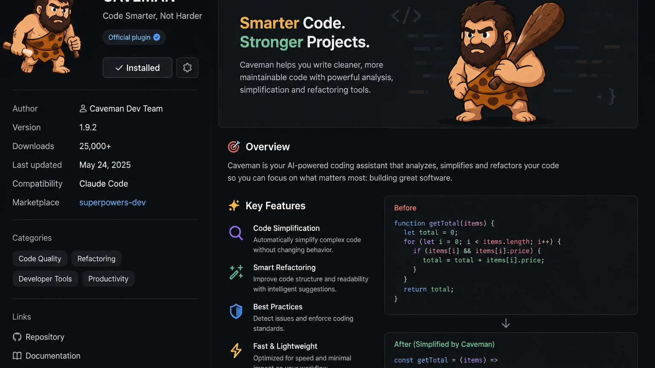This screenshot has width=655, height=368.
Task: Select the Developer Tools category tag
Action: (45, 279)
